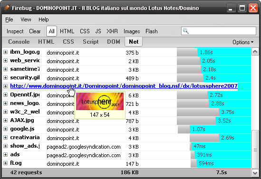Expand the lotussphere2007 URL request row

[5, 86]
